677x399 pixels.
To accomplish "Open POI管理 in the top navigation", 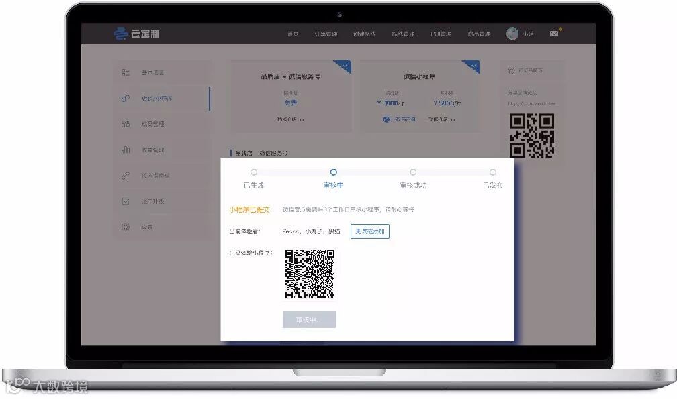I will (441, 34).
